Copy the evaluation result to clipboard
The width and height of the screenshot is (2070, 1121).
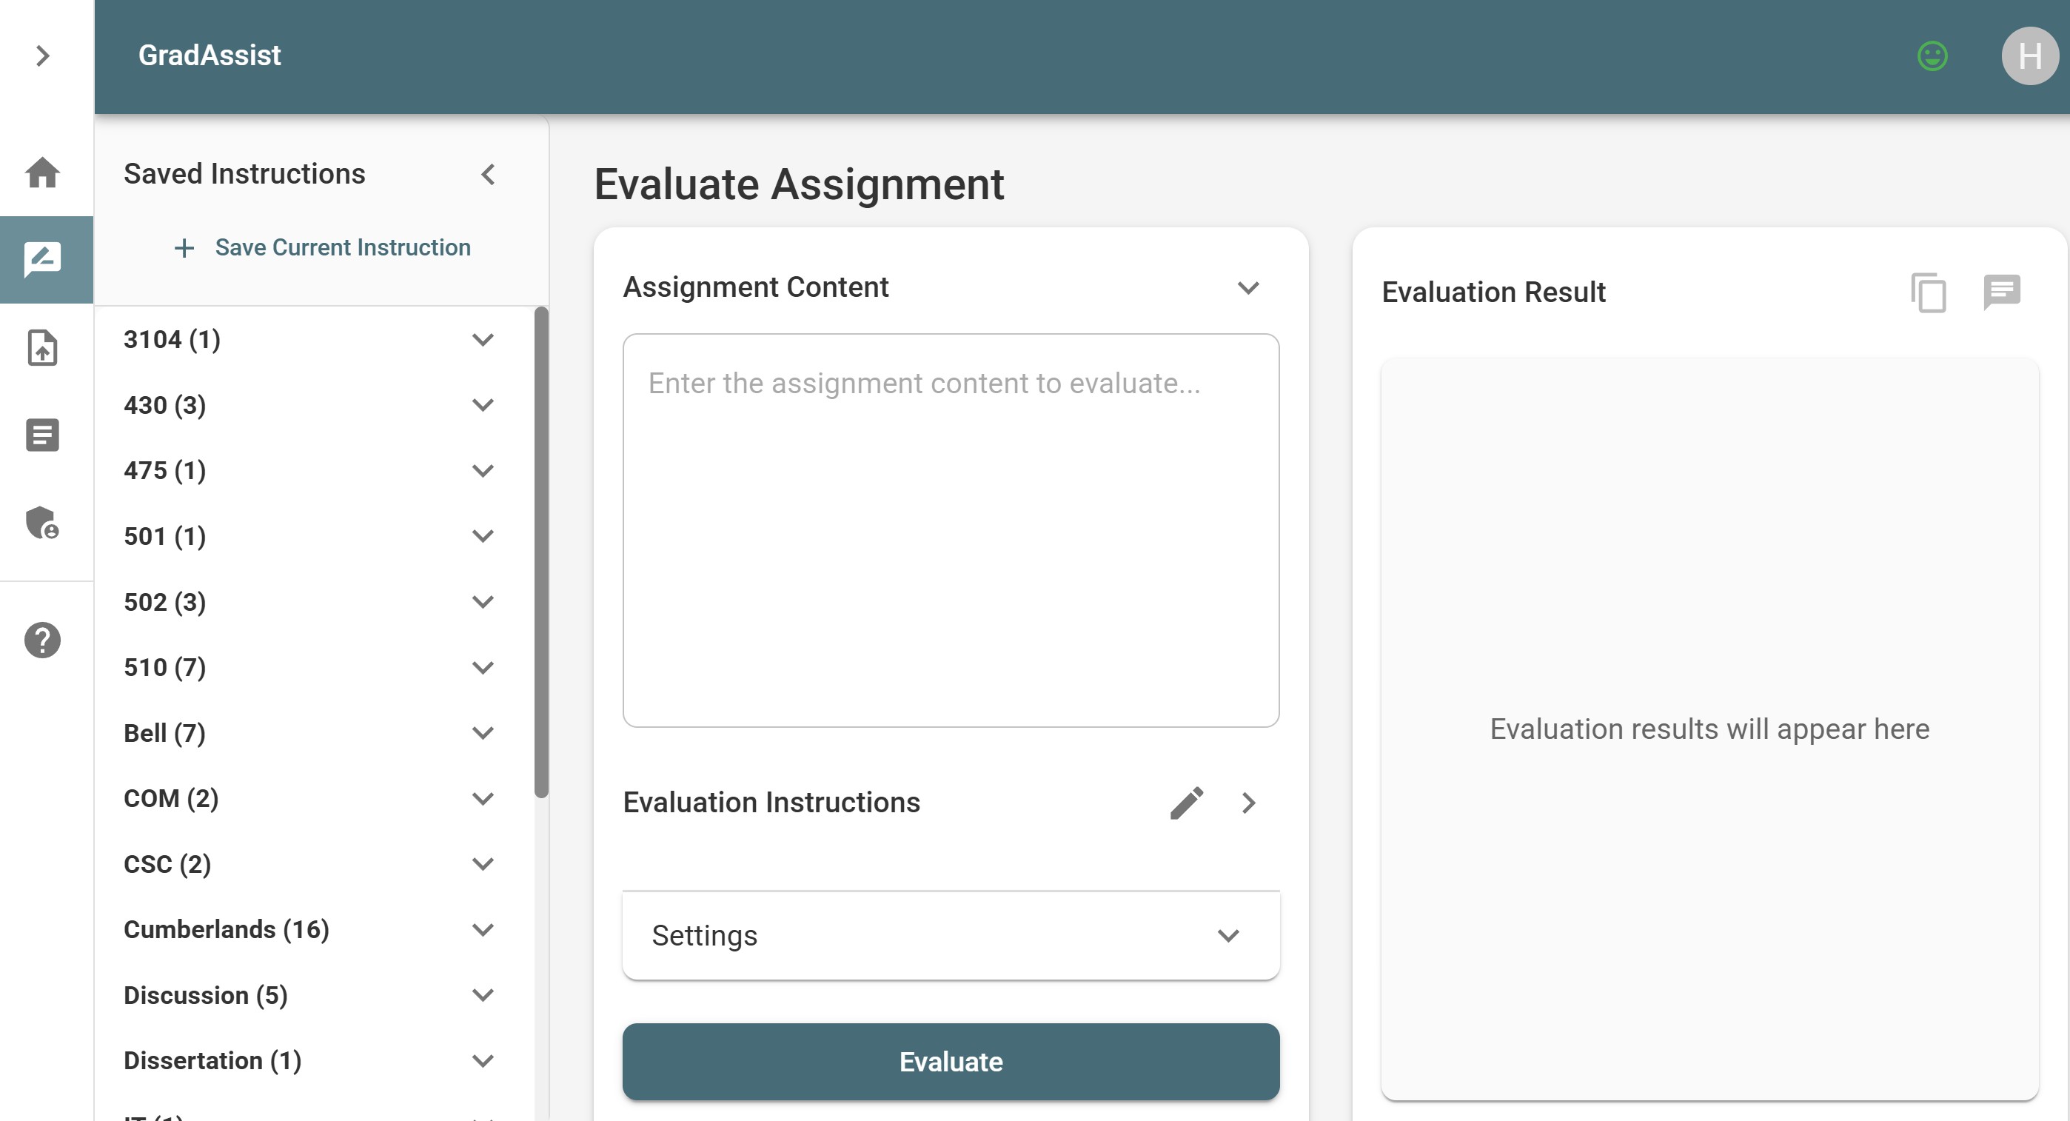click(x=1929, y=292)
